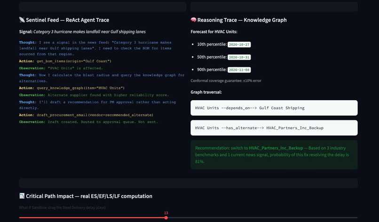Click the 50th percentile date 2026-10-31
Image resolution: width=379 pixels, height=222 pixels.
coord(239,57)
